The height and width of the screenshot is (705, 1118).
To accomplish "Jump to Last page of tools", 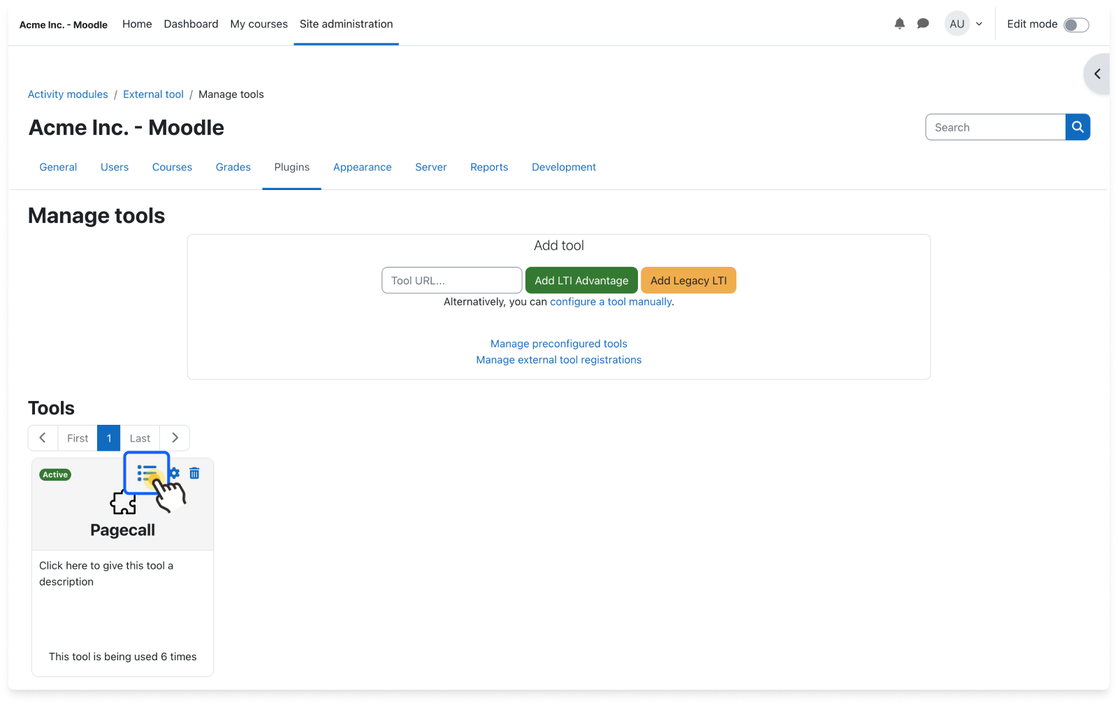I will 140,438.
